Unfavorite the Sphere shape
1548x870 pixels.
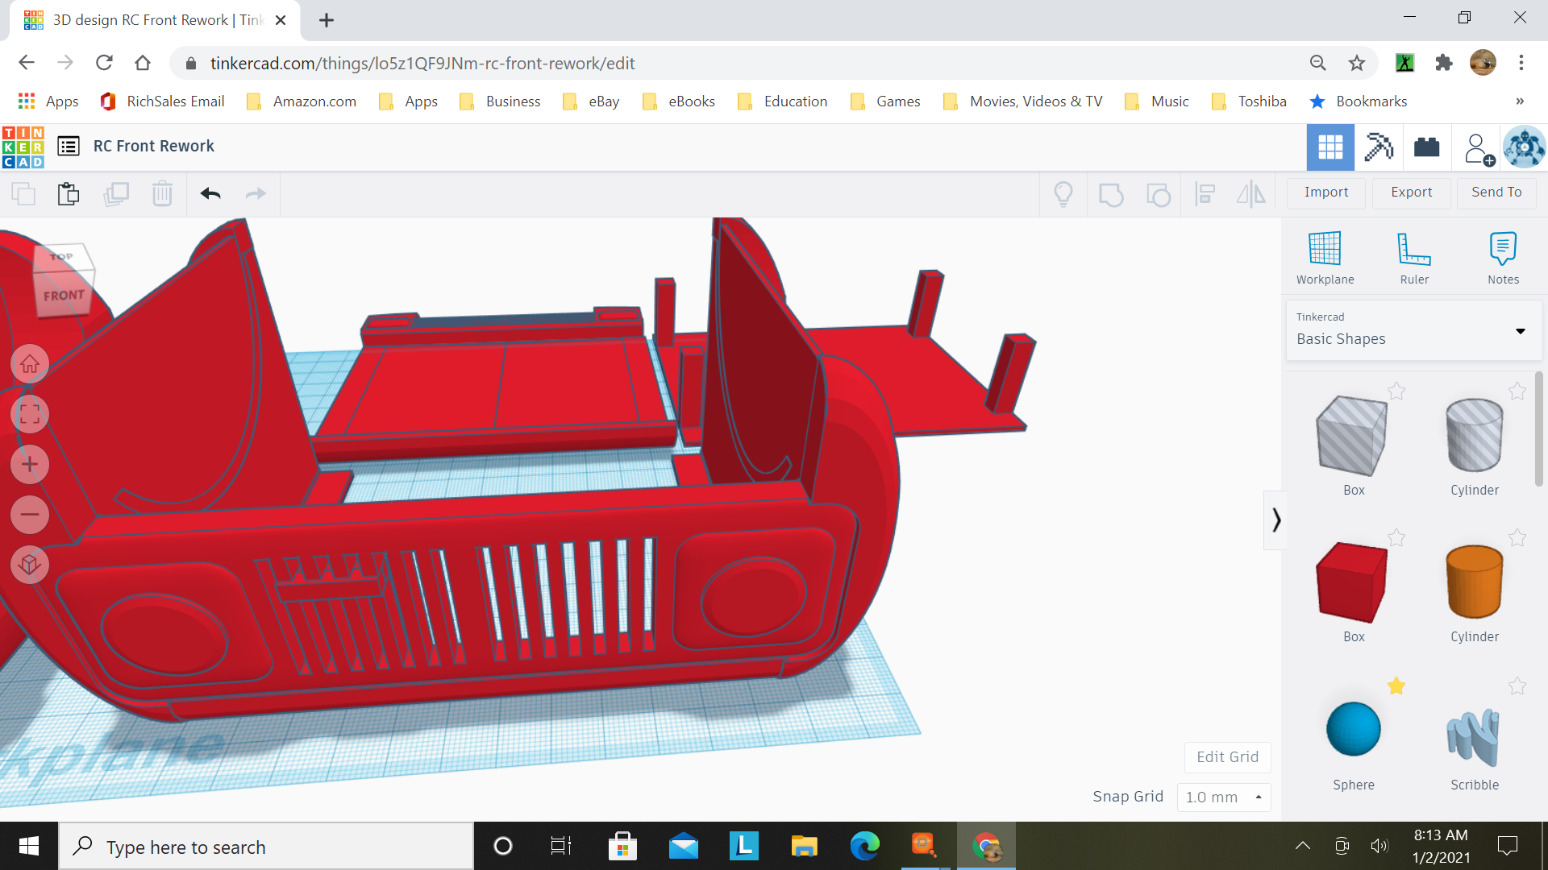(1397, 686)
